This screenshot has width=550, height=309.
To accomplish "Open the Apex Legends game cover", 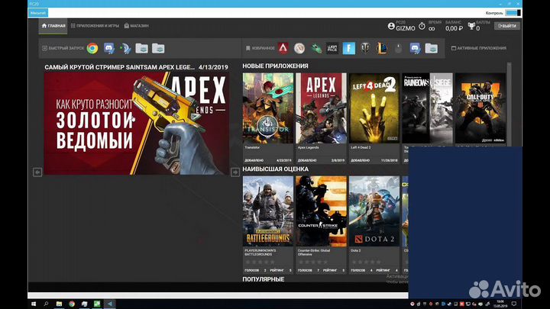I will pyautogui.click(x=321, y=108).
